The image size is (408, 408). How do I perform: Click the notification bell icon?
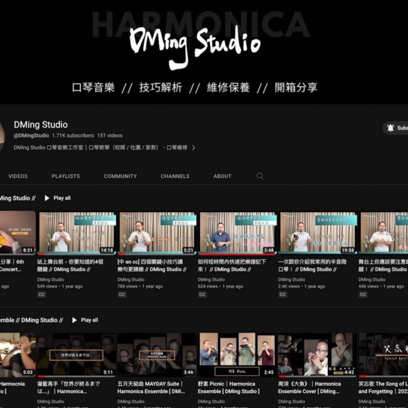click(x=390, y=128)
